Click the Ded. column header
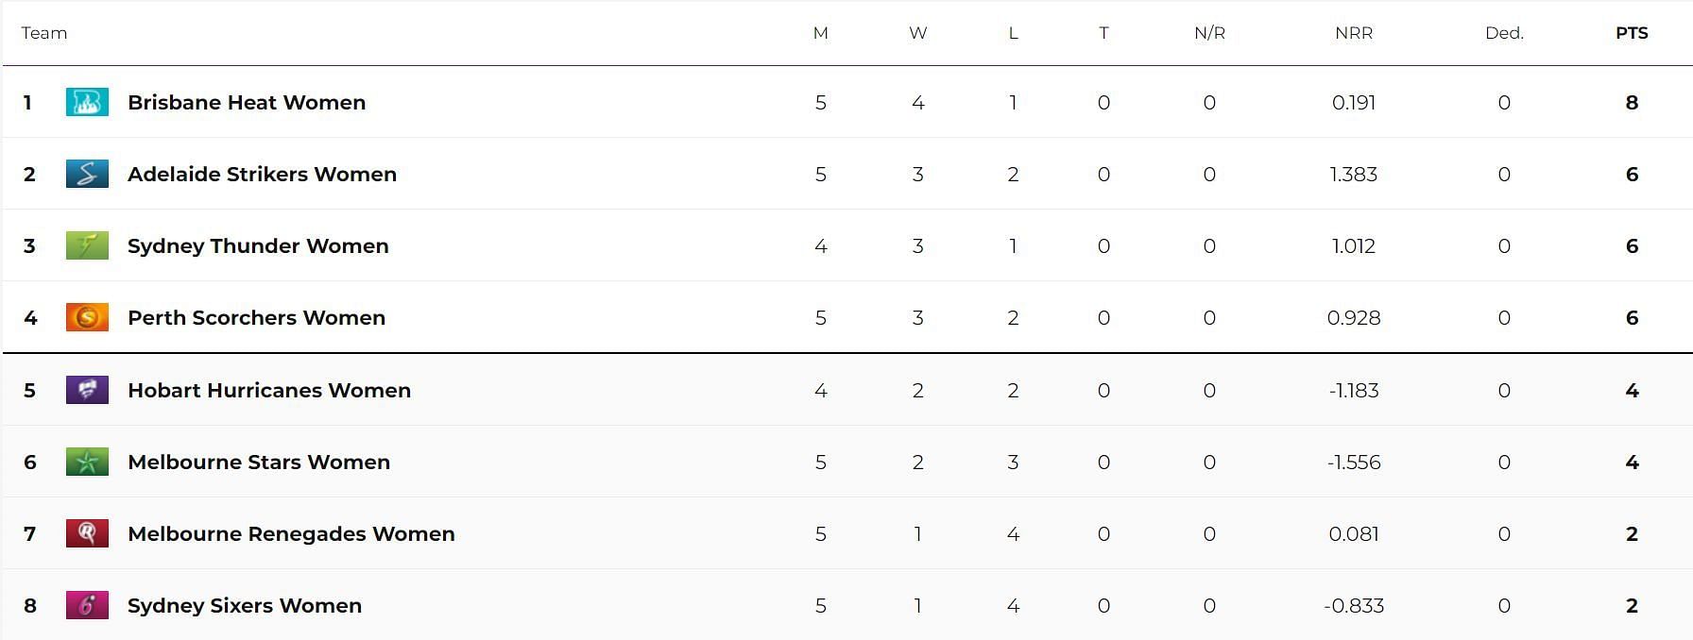Image resolution: width=1693 pixels, height=640 pixels. (x=1504, y=33)
